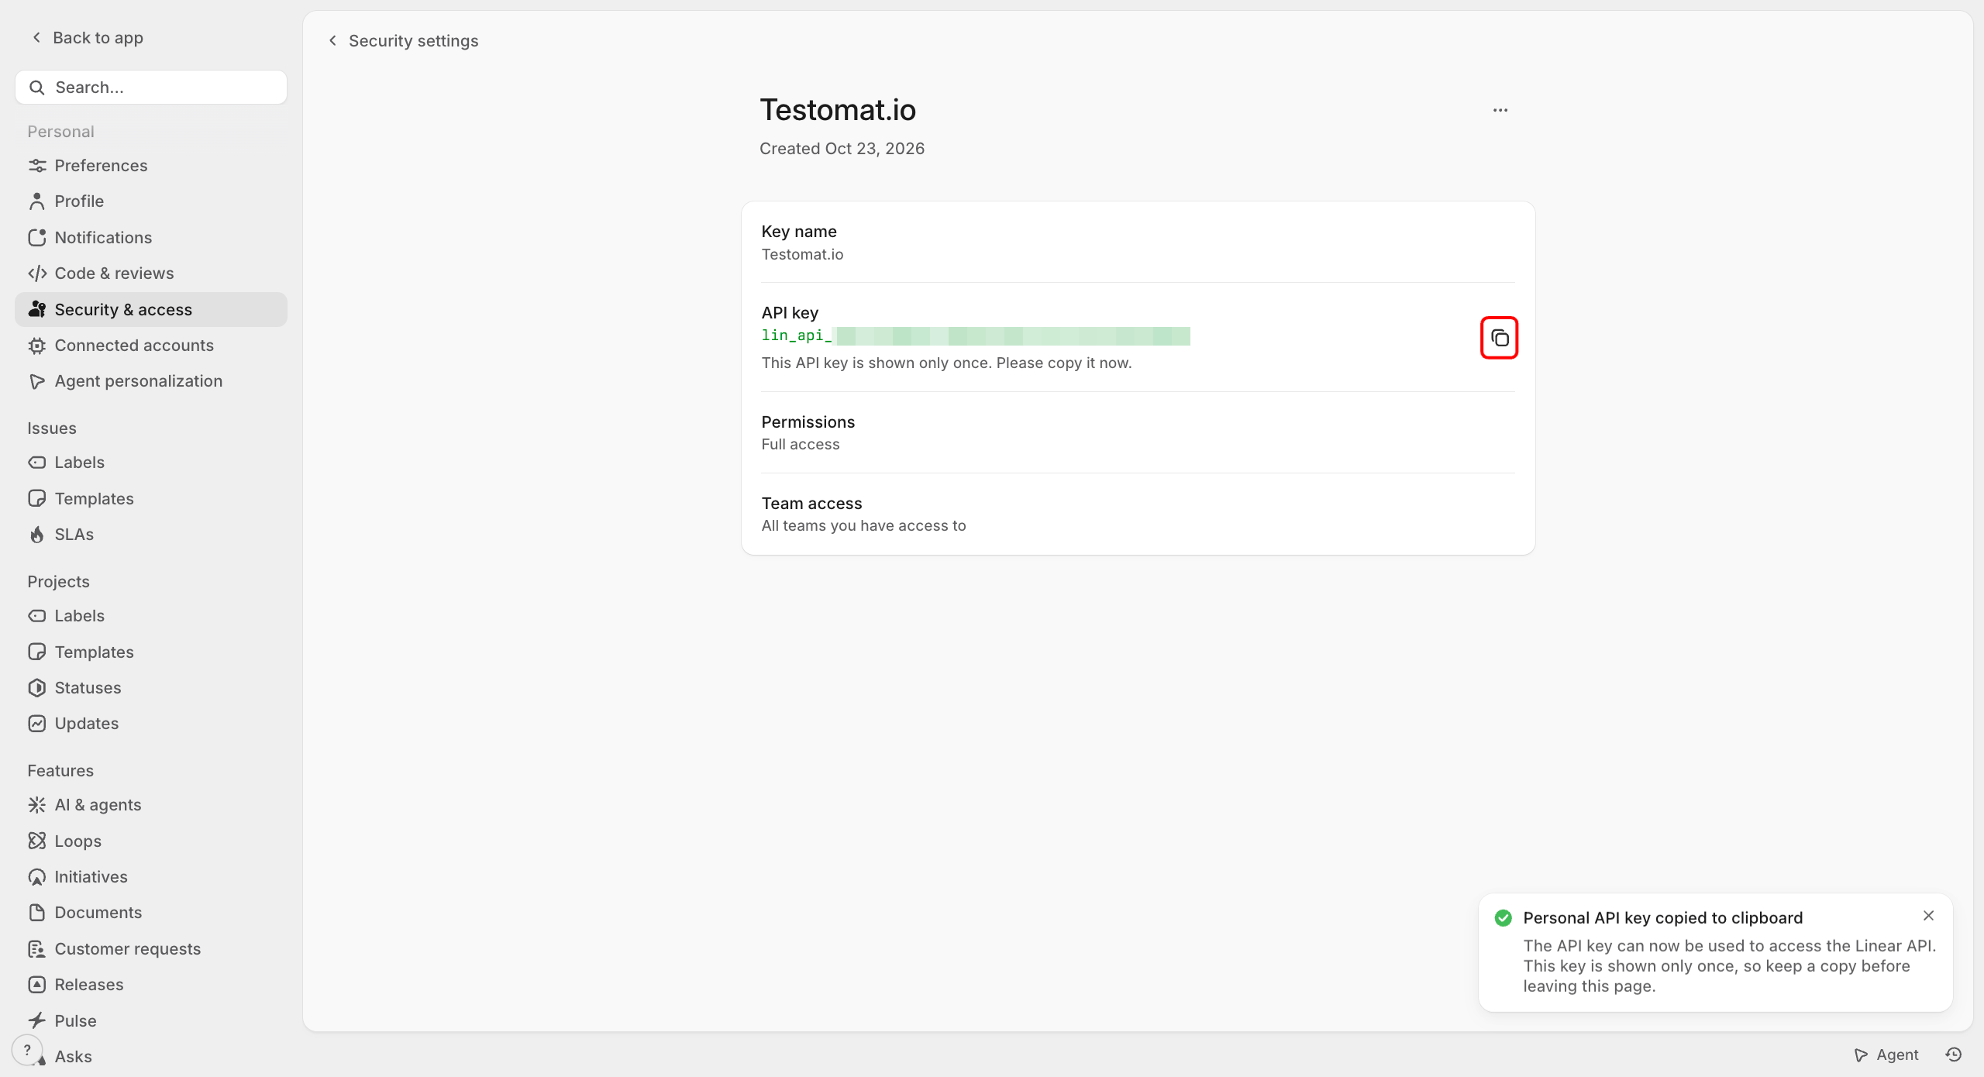Open Releases feature settings
The image size is (1984, 1077).
pos(151,985)
